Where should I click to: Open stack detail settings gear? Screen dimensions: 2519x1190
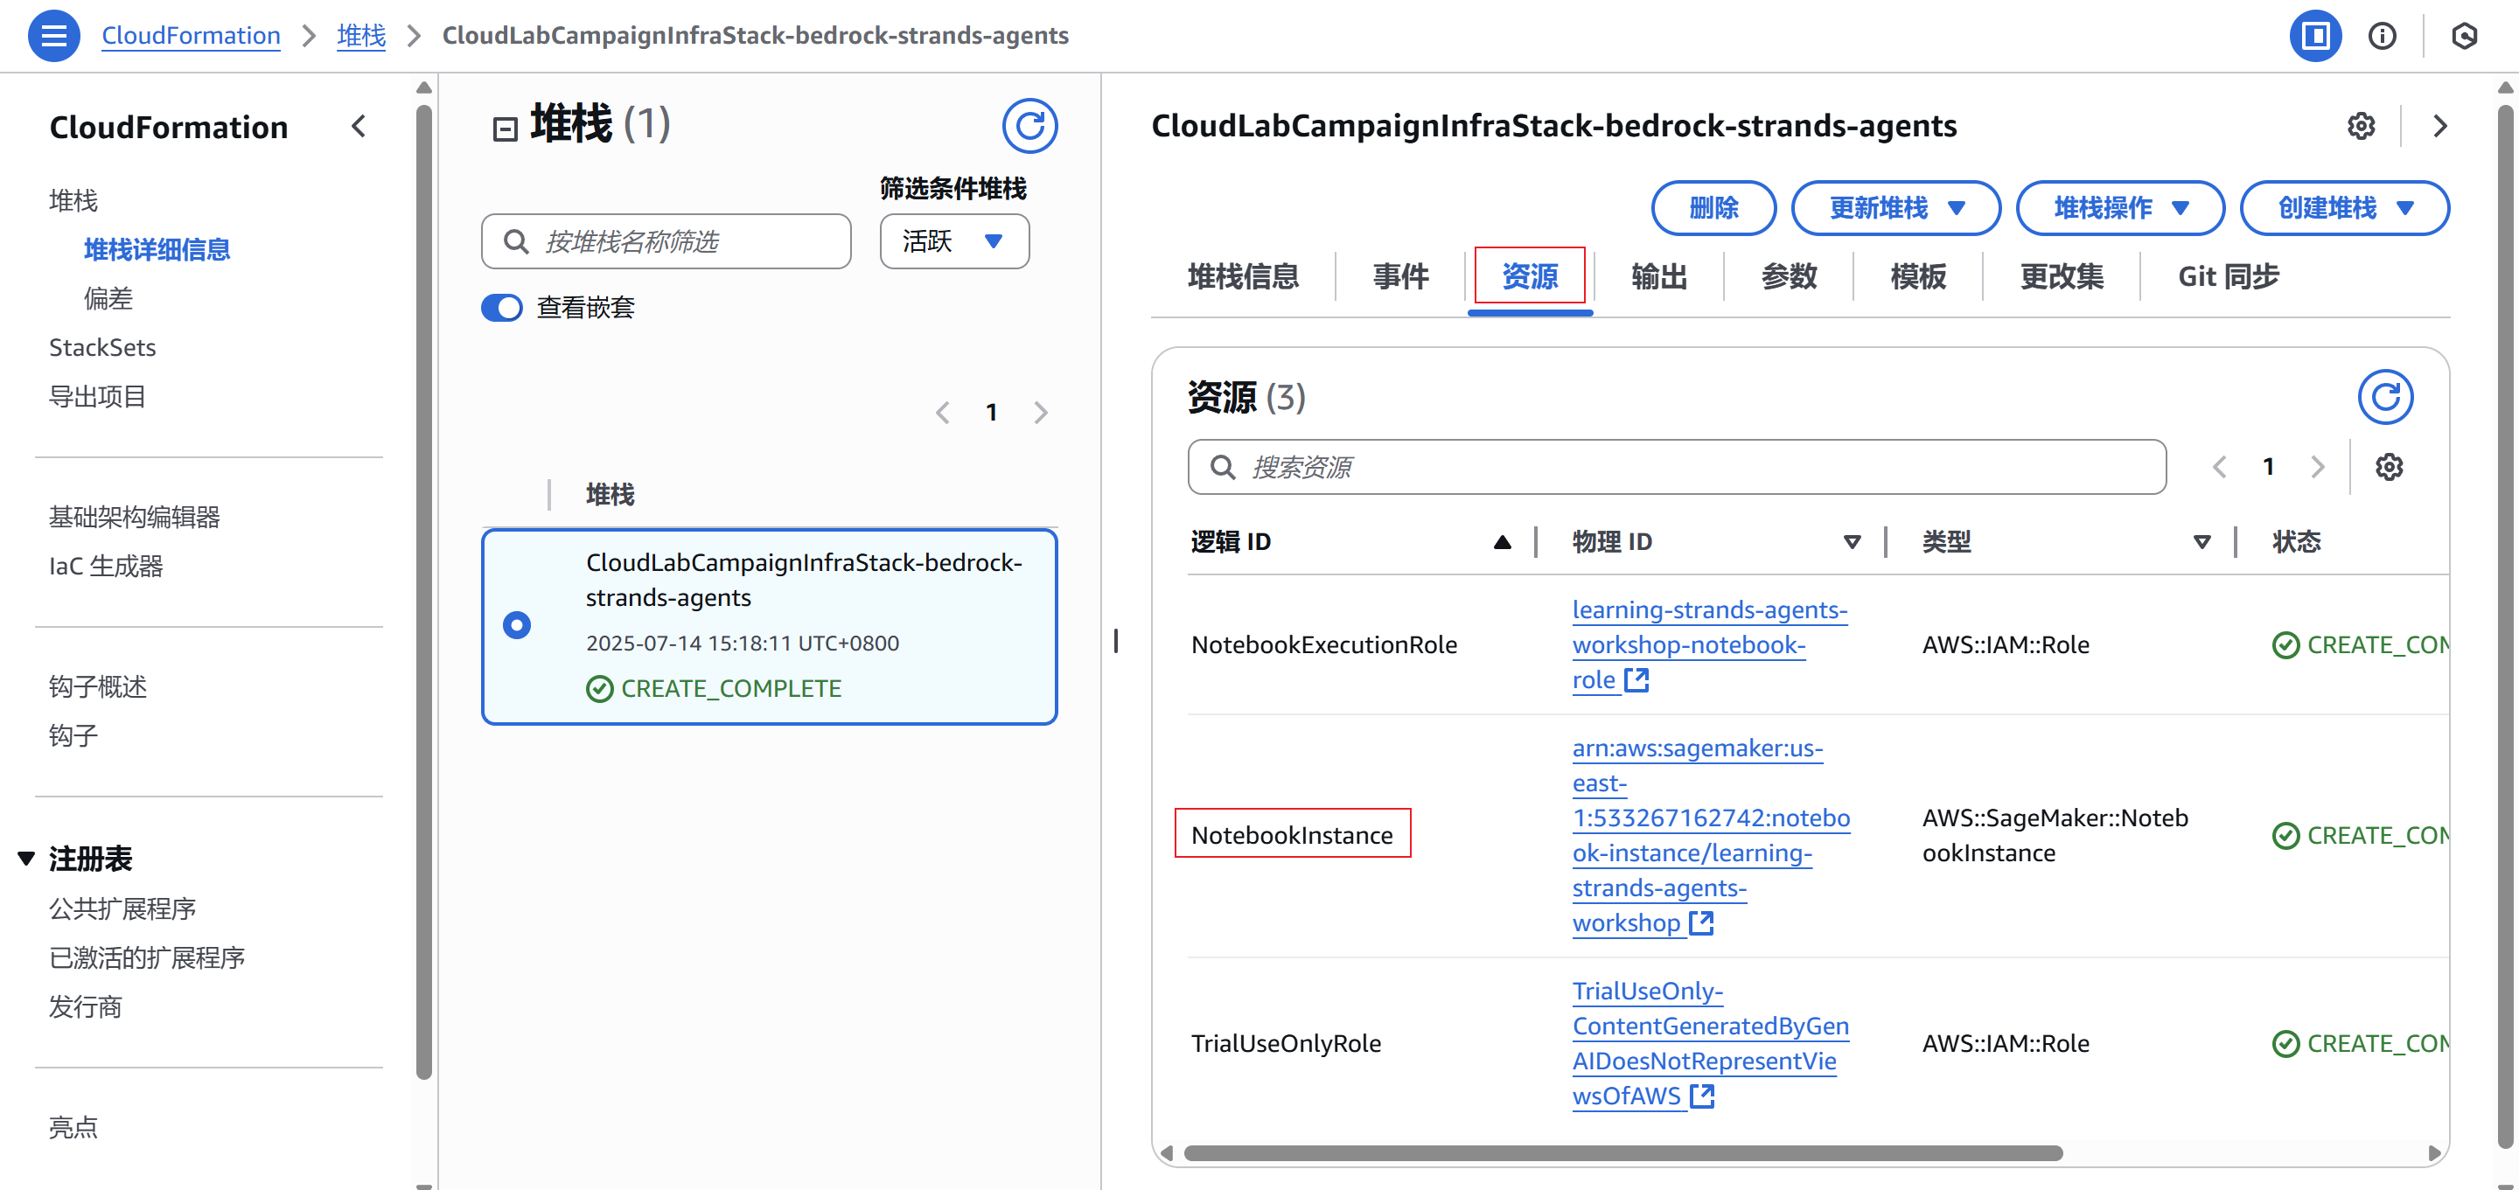[x=2361, y=125]
